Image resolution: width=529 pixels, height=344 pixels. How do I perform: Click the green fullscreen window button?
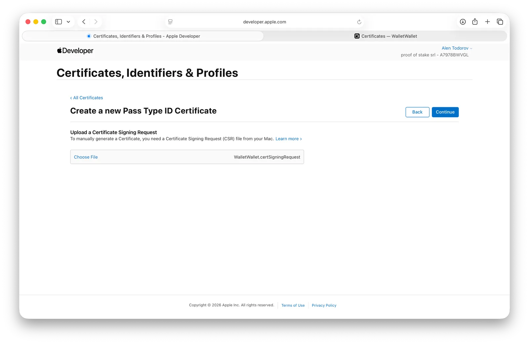tap(44, 22)
